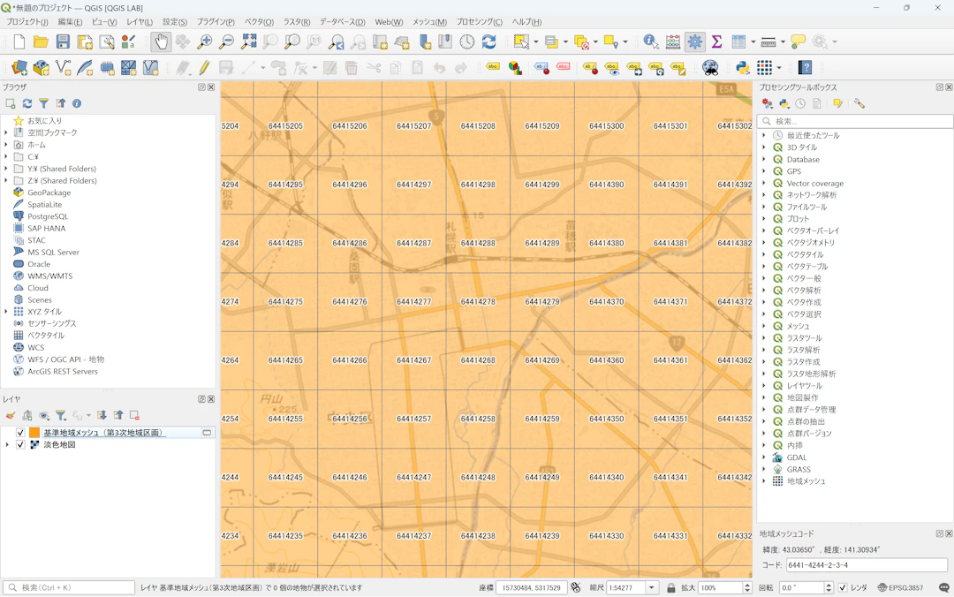The width and height of the screenshot is (954, 597).
Task: Open the Data Source Manager icon
Action: coord(19,67)
